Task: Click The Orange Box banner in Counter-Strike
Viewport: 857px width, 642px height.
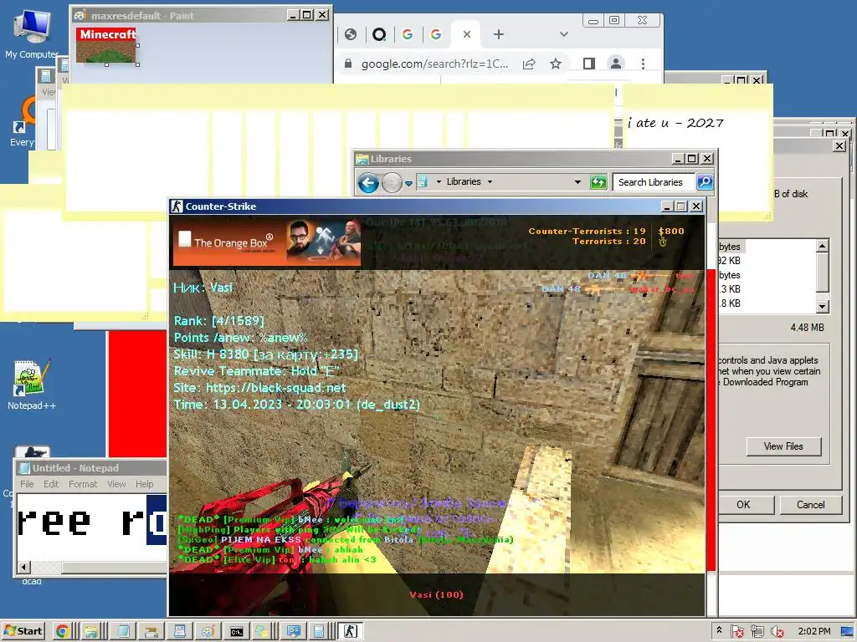Action: coord(267,242)
